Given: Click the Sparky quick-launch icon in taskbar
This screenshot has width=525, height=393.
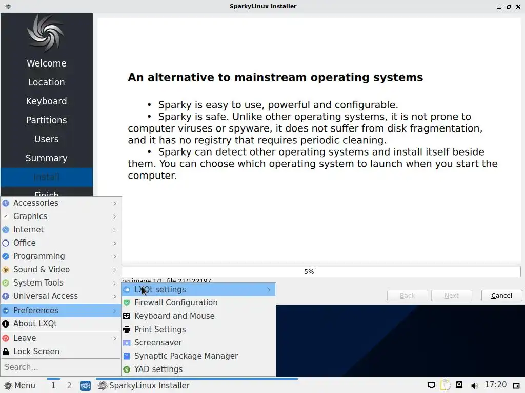Looking at the screenshot, I should point(86,386).
